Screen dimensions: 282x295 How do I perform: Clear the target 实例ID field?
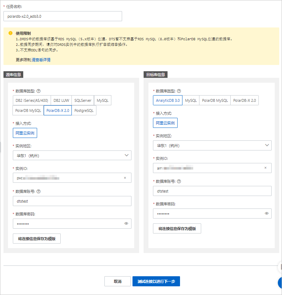265,168
